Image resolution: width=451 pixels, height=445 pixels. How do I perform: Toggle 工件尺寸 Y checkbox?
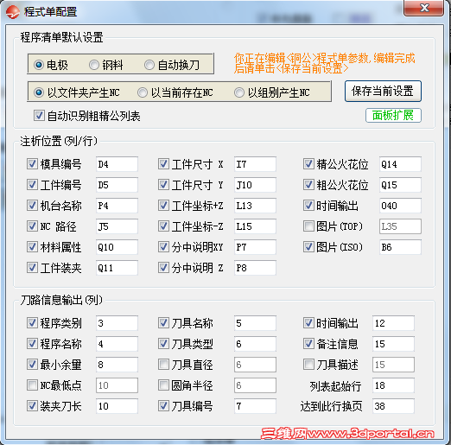tap(163, 185)
